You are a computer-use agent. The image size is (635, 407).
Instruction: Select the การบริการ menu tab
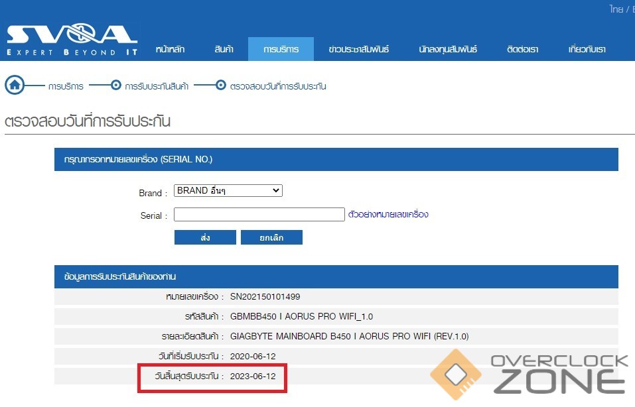pos(281,49)
